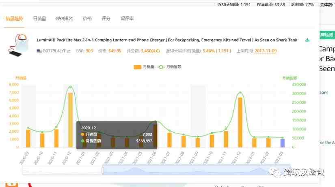Screen dimensions: 335x187
Task: Open external link icon beside ASIN B0779L4LYF
Action: pos(69,51)
